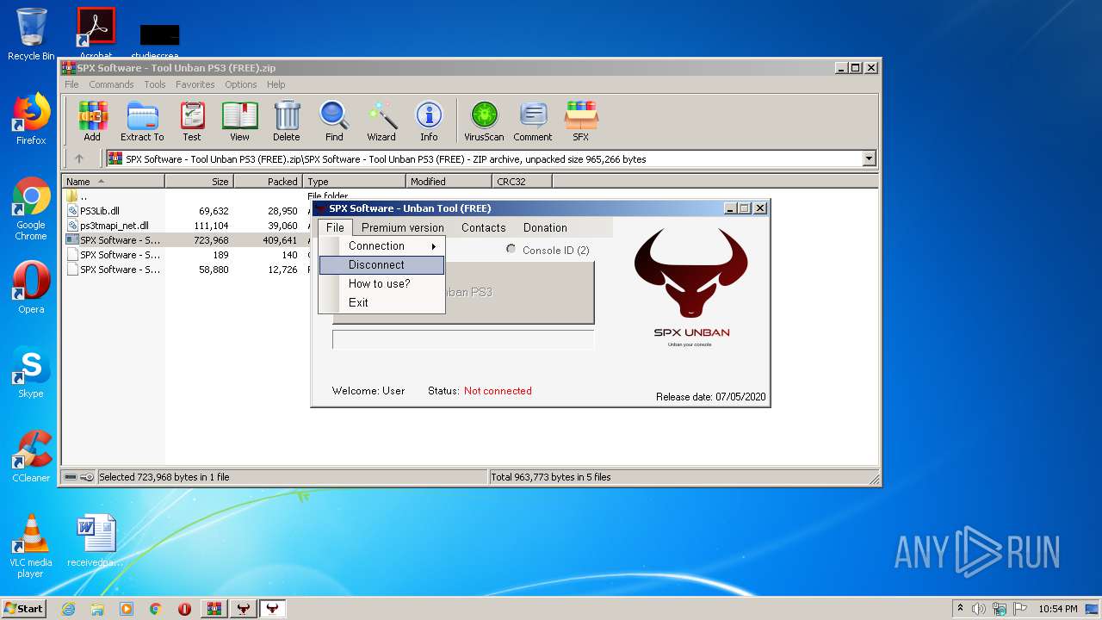The width and height of the screenshot is (1102, 620).
Task: Click Windows Explorer taskbar folder icon
Action: pos(97,609)
